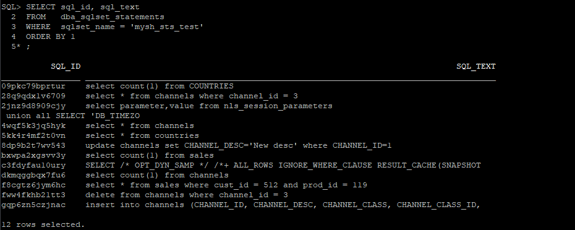This screenshot has width=575, height=230.
Task: Click sql_id 5kk4r4mf2t0vn
Action: 33,136
